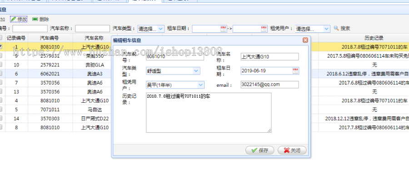Screen dimensions: 409x179
Task: Click the pencil icon of the 修改 button
Action: [13, 19]
